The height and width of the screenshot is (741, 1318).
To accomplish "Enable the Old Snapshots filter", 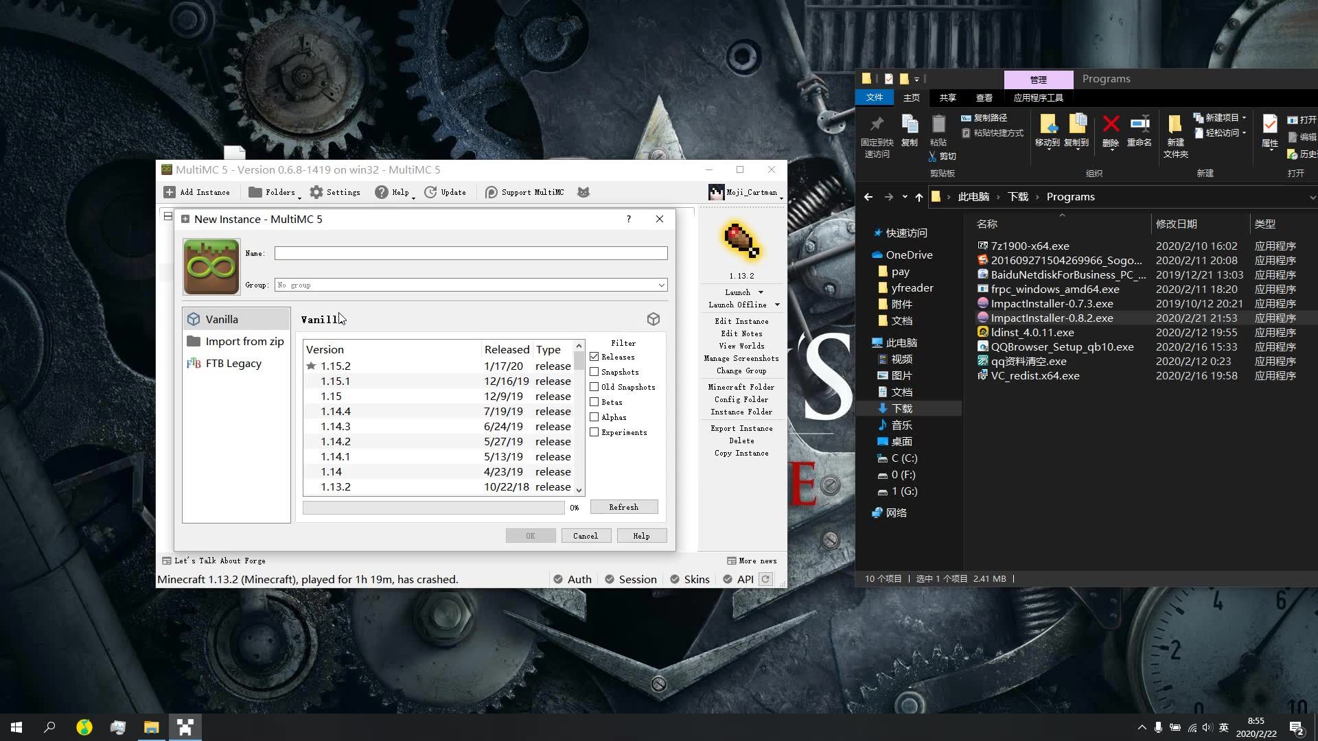I will click(x=594, y=387).
